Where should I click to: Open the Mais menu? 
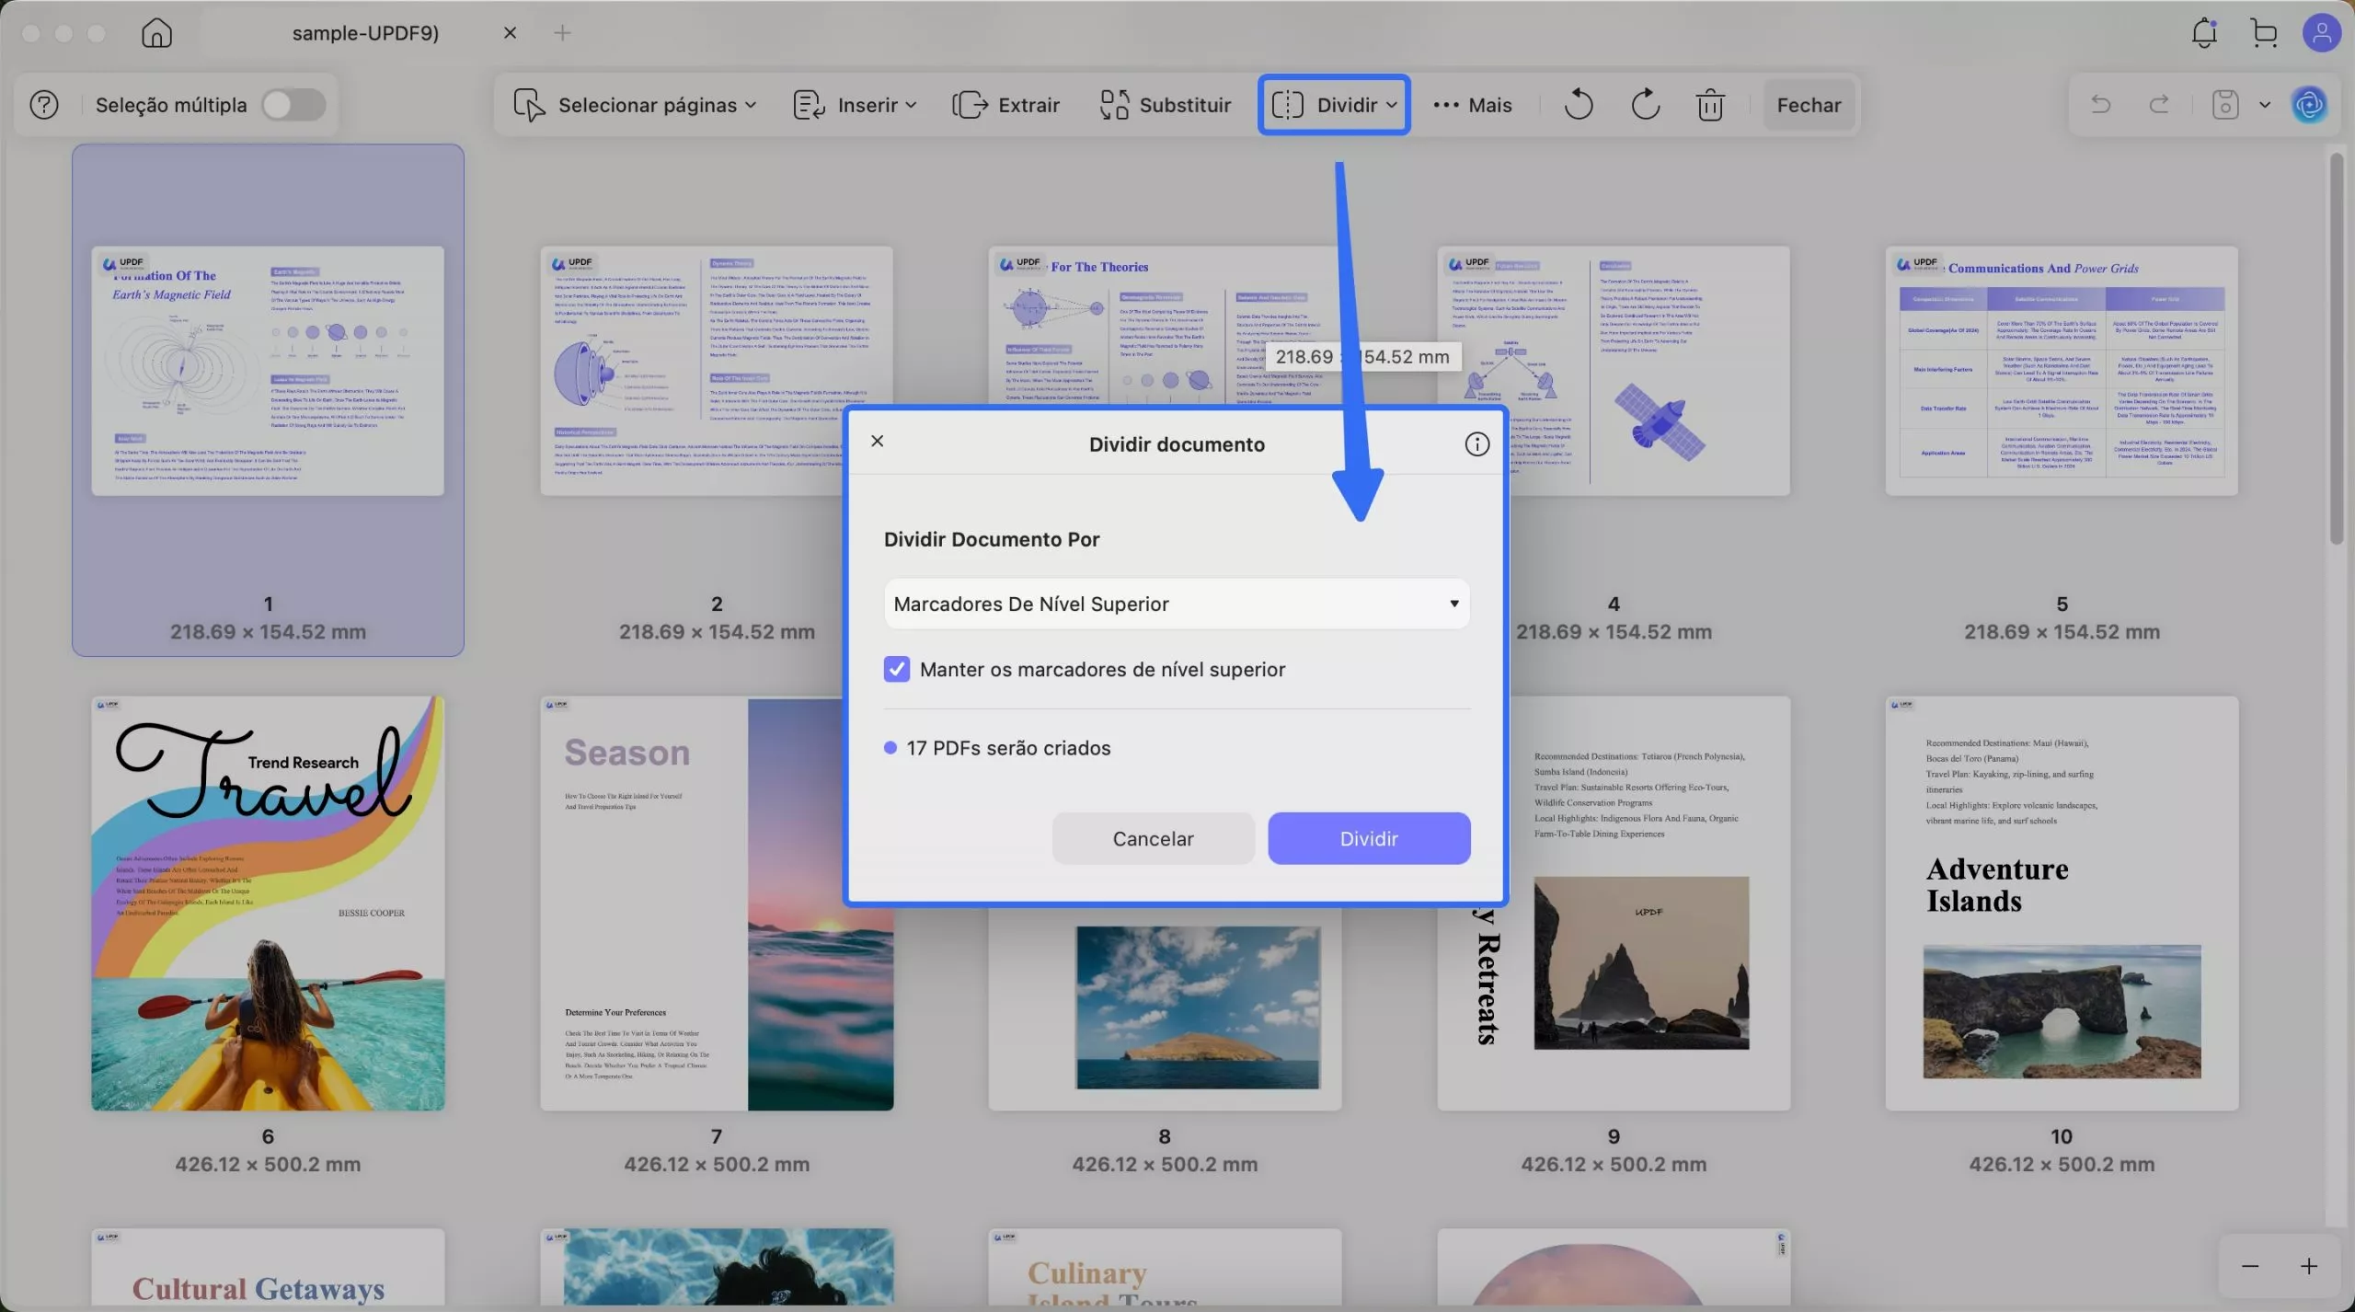click(x=1473, y=105)
